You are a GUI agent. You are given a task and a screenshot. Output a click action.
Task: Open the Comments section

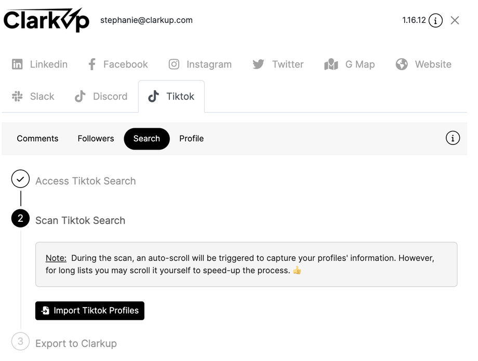click(37, 139)
